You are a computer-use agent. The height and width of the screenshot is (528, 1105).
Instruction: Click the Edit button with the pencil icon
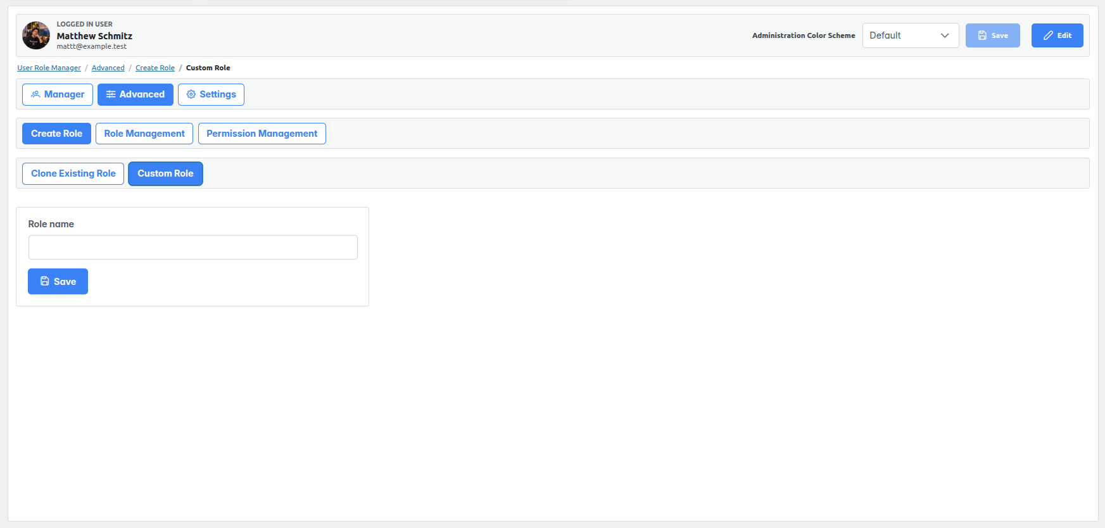tap(1057, 35)
